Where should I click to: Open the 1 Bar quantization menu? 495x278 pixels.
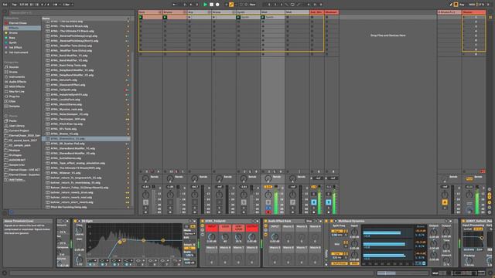point(67,5)
